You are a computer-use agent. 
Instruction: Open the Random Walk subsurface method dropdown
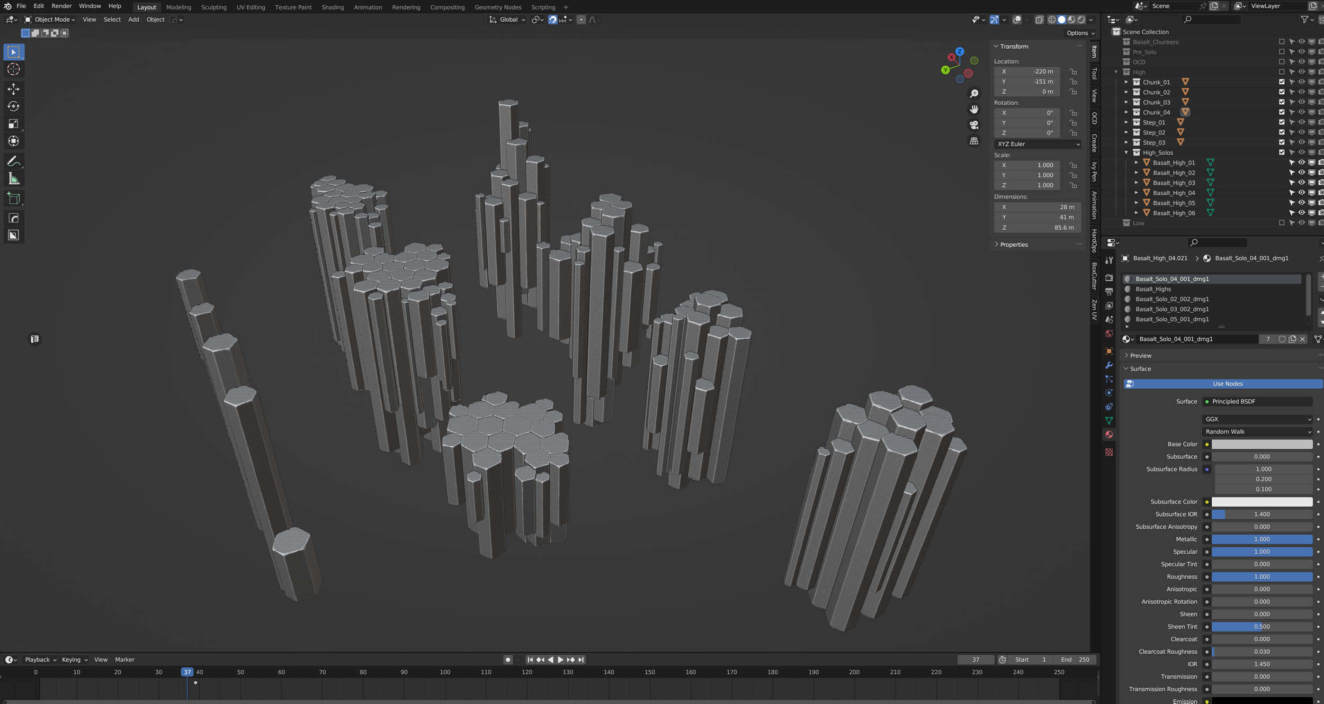(x=1257, y=431)
